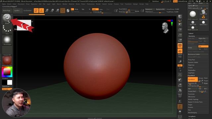Viewport: 212px width, 119px height.
Task: Click the Actual size icon
Action: [180, 35]
